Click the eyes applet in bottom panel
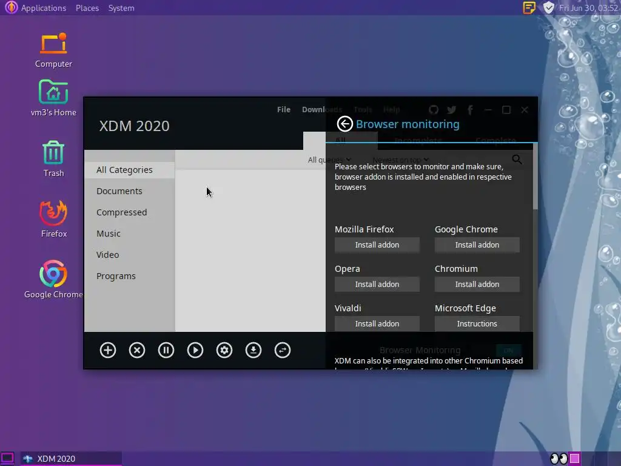The image size is (621, 466). tap(559, 459)
